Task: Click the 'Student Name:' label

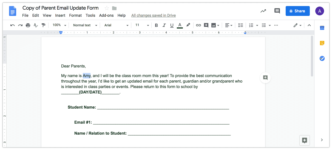Action: pos(82,107)
